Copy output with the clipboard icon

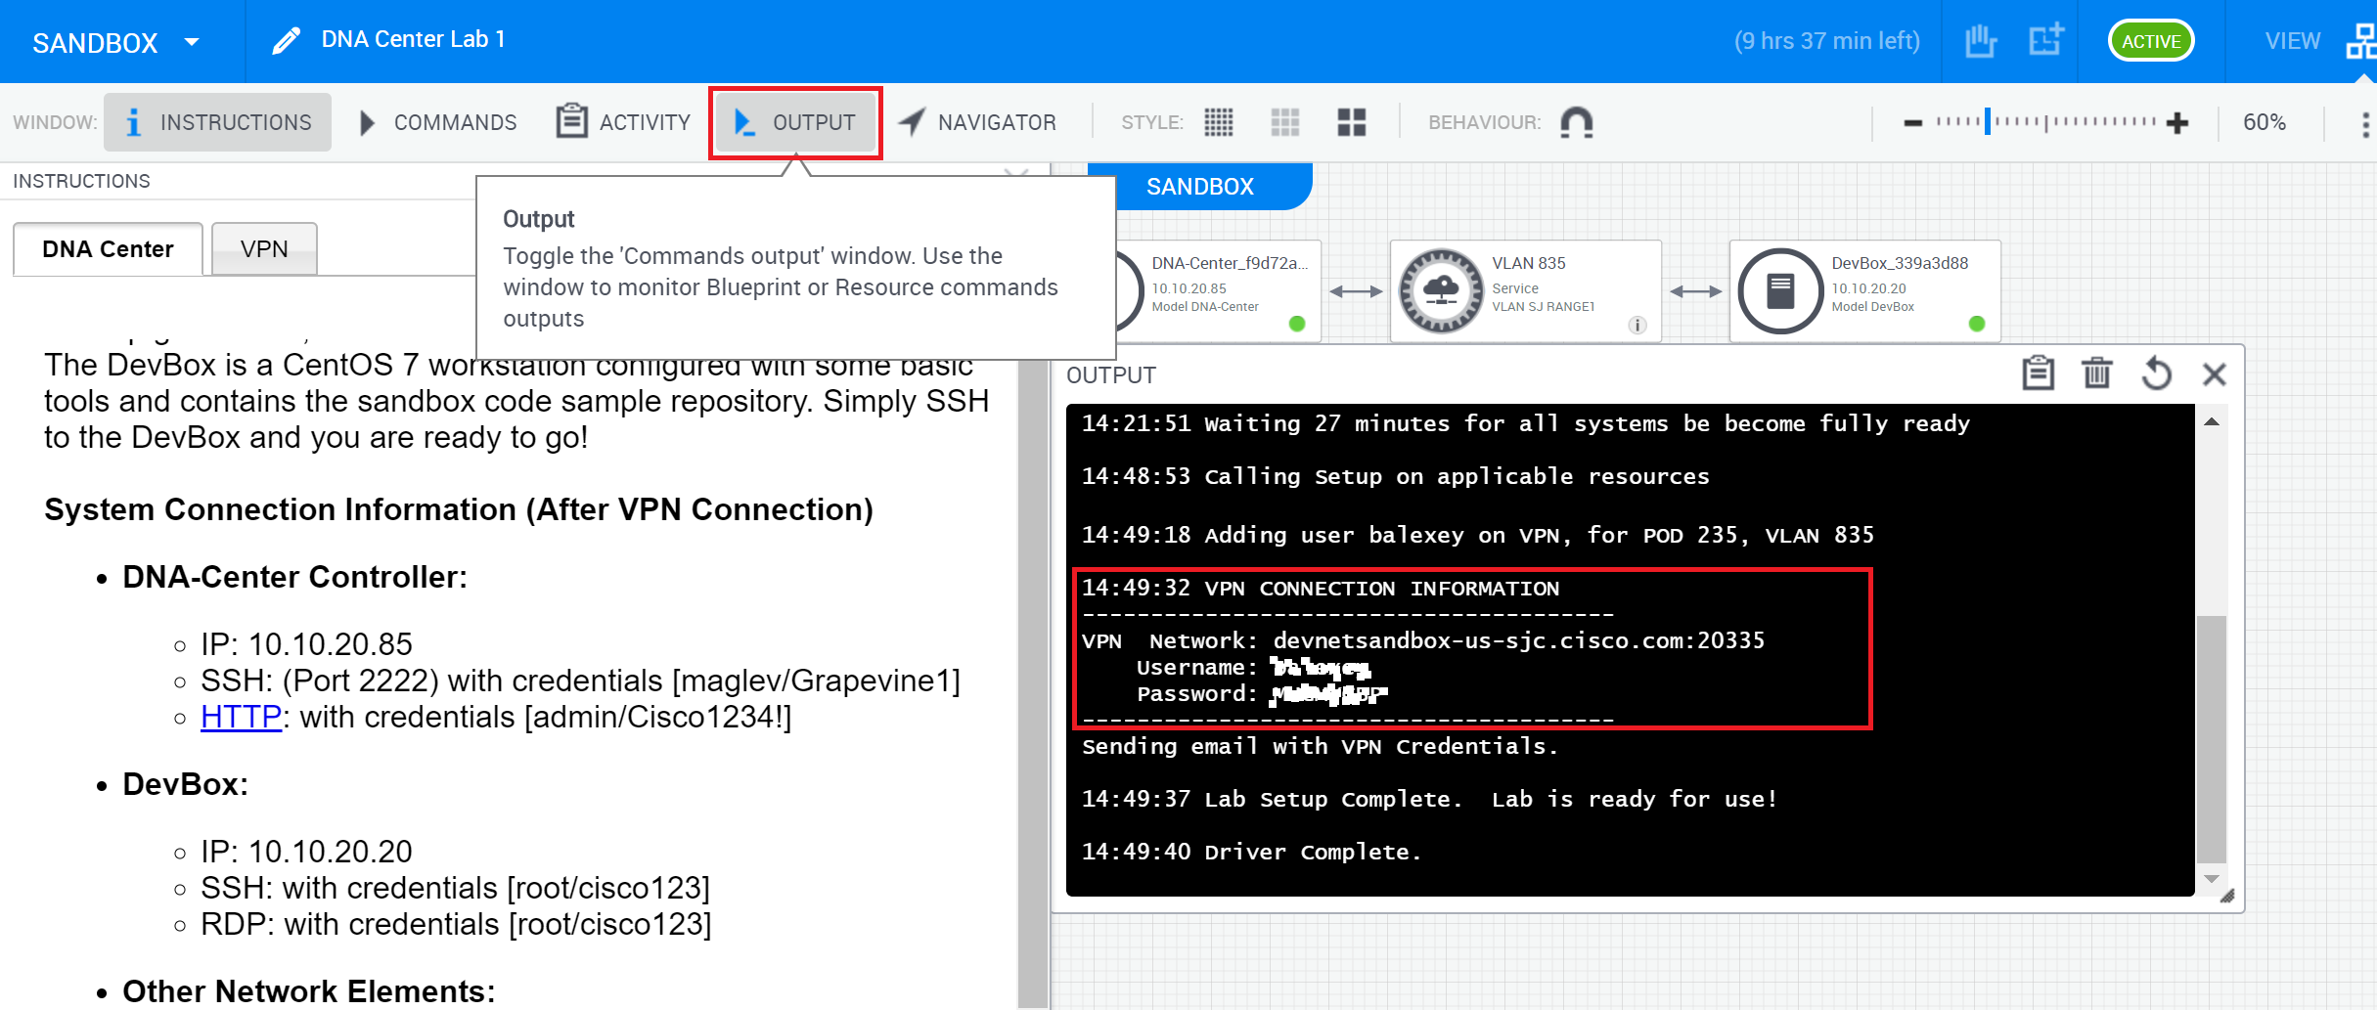2038,373
